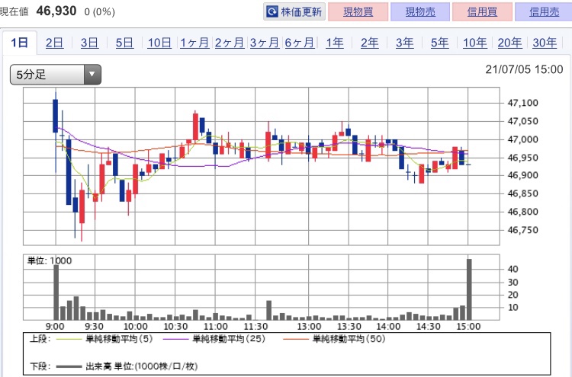Switch to the 3日 chart range
Viewport: 572px width, 377px height.
(89, 43)
